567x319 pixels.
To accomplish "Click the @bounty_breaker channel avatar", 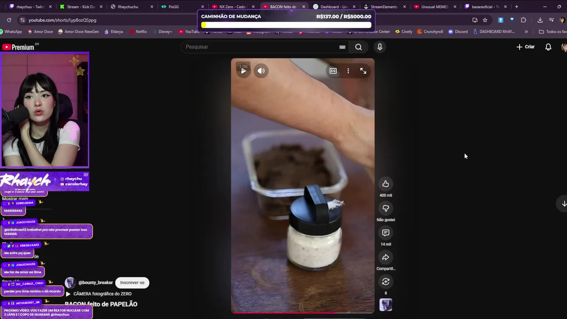I will coord(70,283).
